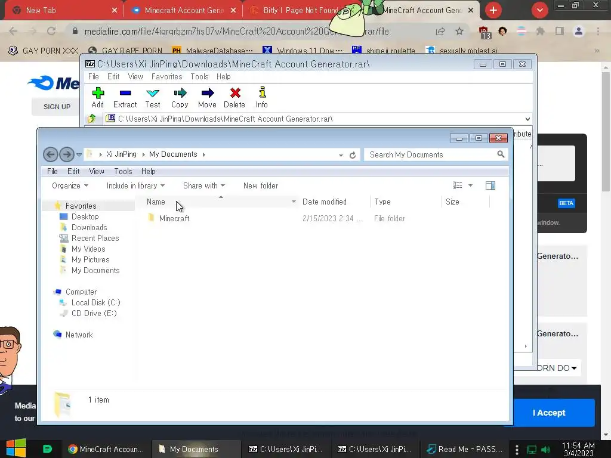The width and height of the screenshot is (611, 458).
Task: Open the Share with dropdown
Action: pyautogui.click(x=204, y=186)
